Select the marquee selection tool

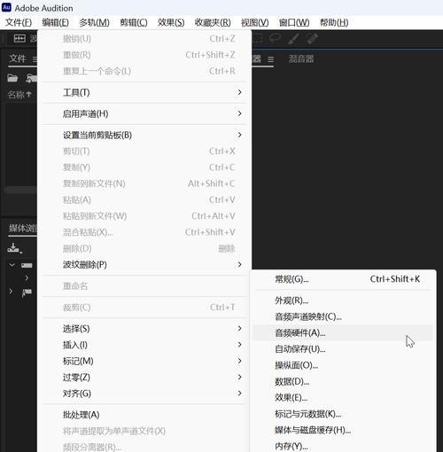point(258,38)
